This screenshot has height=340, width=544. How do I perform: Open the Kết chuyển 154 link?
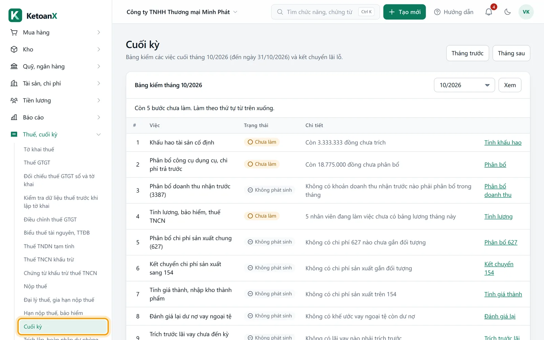pyautogui.click(x=499, y=268)
